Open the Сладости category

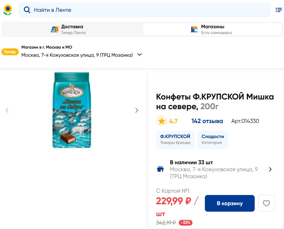[213, 140]
